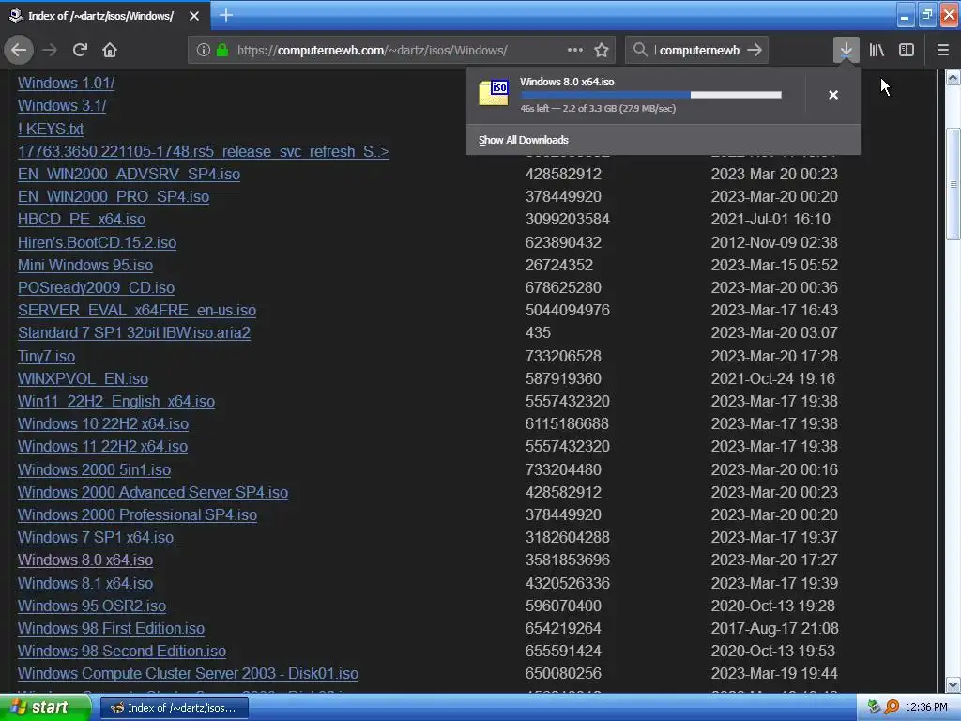Open the Windows 1.01/ folder link
This screenshot has height=721, width=961.
coord(67,83)
